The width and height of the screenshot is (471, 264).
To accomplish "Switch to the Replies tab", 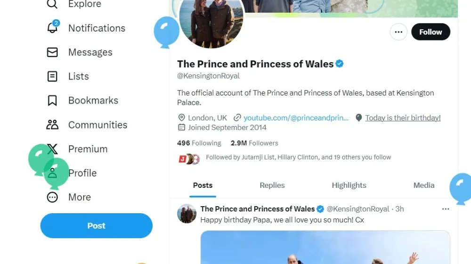I will [272, 185].
